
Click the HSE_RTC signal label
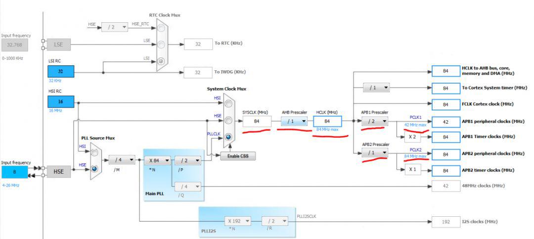click(x=140, y=24)
